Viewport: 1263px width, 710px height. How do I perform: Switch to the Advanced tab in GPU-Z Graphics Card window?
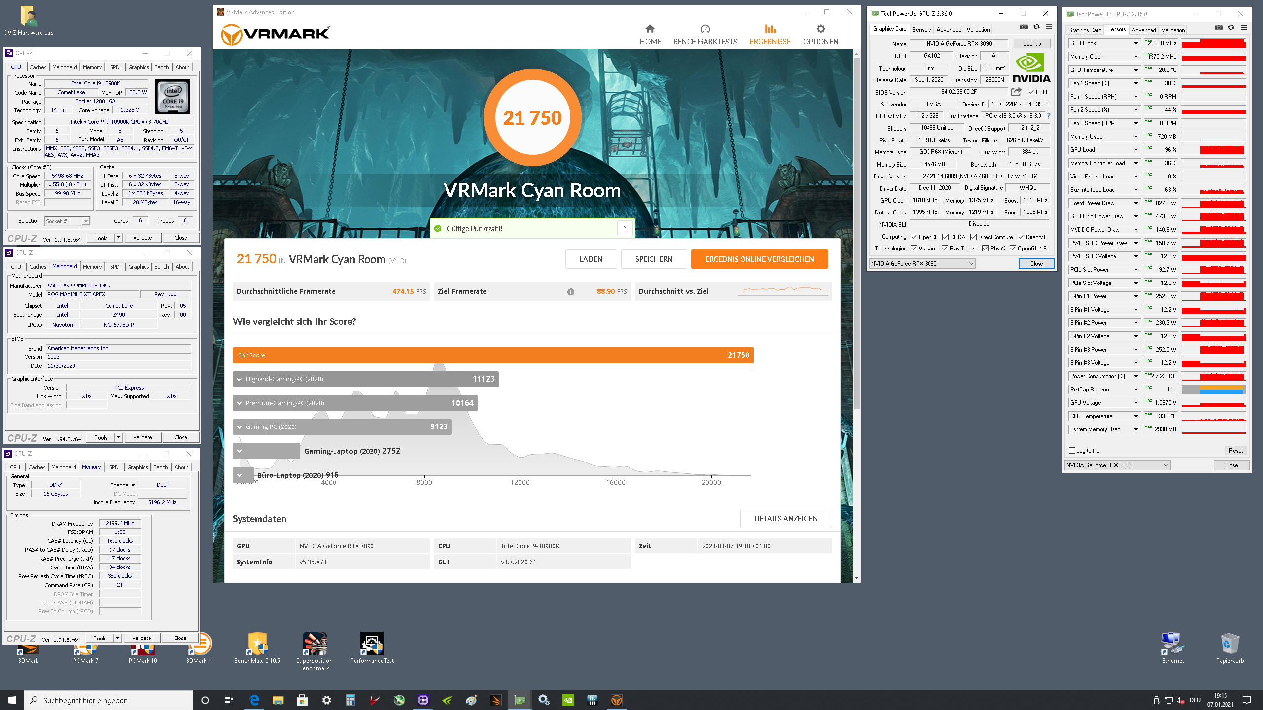point(949,30)
